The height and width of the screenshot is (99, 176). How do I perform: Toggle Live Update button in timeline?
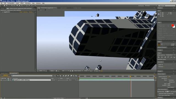click(x=58, y=76)
